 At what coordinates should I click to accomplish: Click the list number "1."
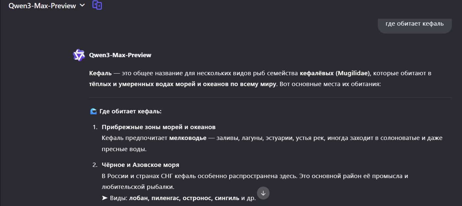95,127
